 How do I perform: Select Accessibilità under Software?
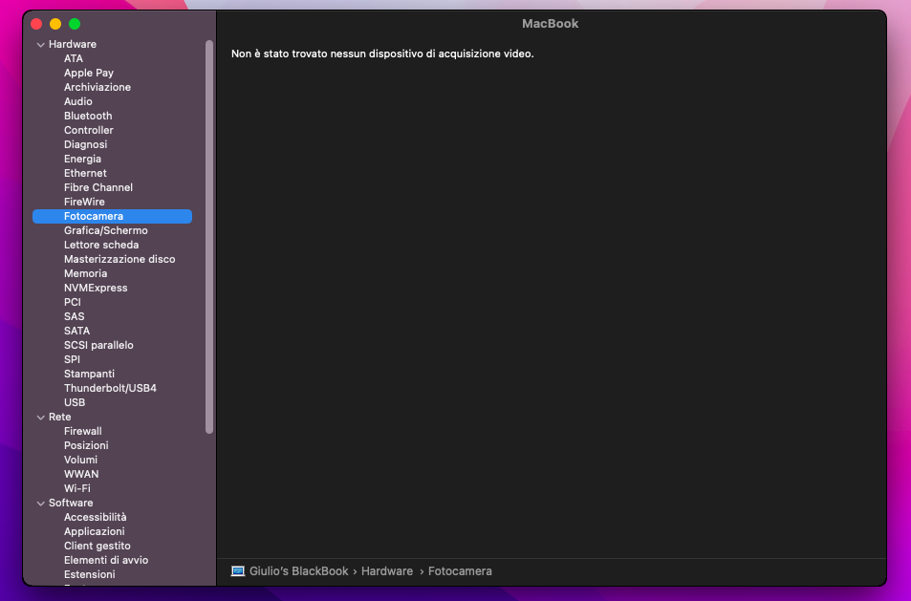coord(95,517)
